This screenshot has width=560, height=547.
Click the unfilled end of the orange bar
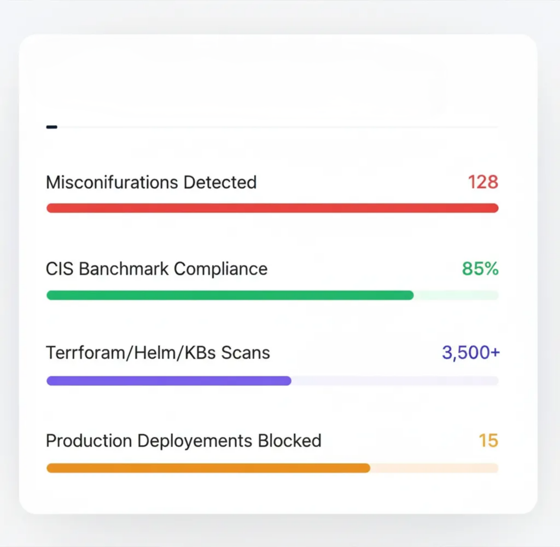click(434, 468)
